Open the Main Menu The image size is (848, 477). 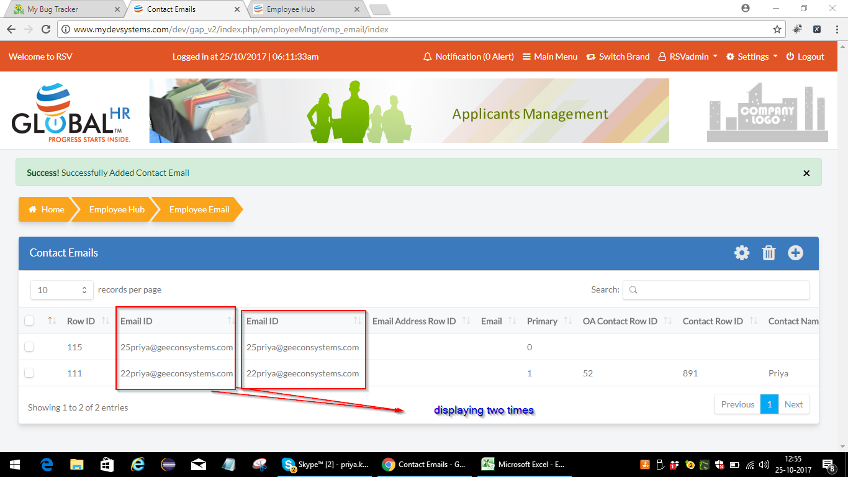tap(550, 57)
